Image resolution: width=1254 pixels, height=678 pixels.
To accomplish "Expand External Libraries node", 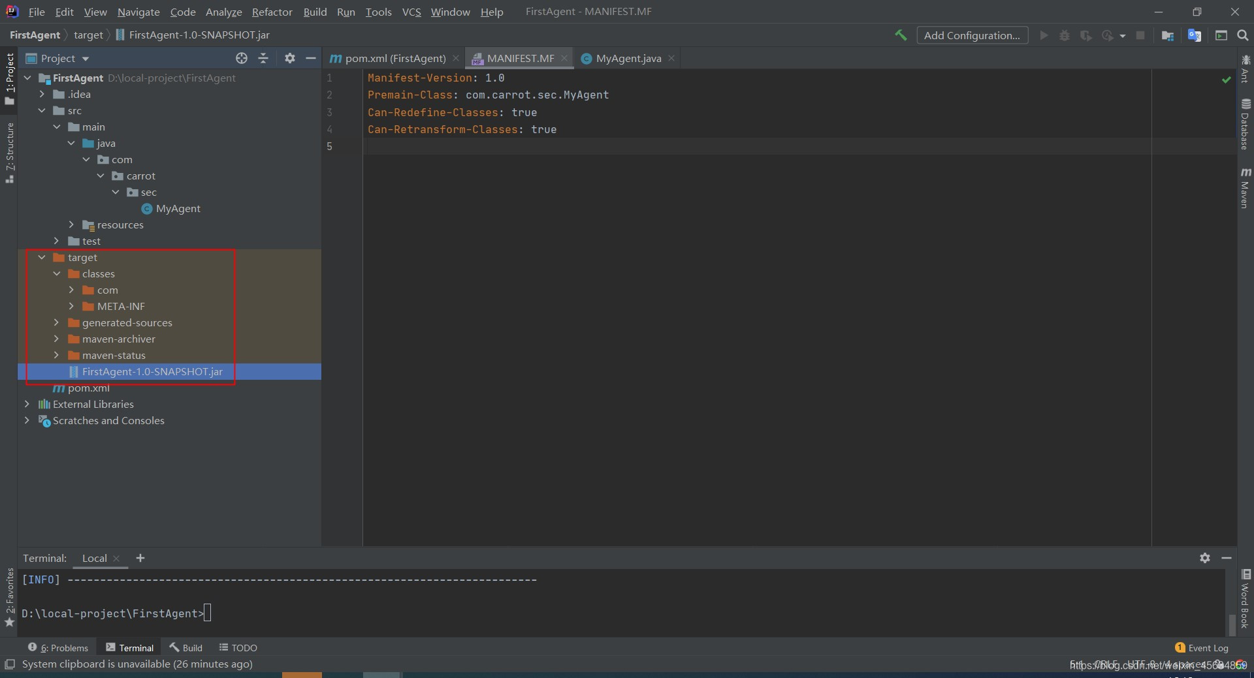I will [x=27, y=404].
